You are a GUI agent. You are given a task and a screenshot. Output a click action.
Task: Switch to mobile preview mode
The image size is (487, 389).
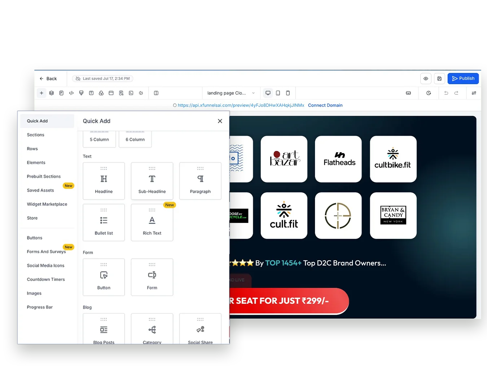click(x=288, y=93)
